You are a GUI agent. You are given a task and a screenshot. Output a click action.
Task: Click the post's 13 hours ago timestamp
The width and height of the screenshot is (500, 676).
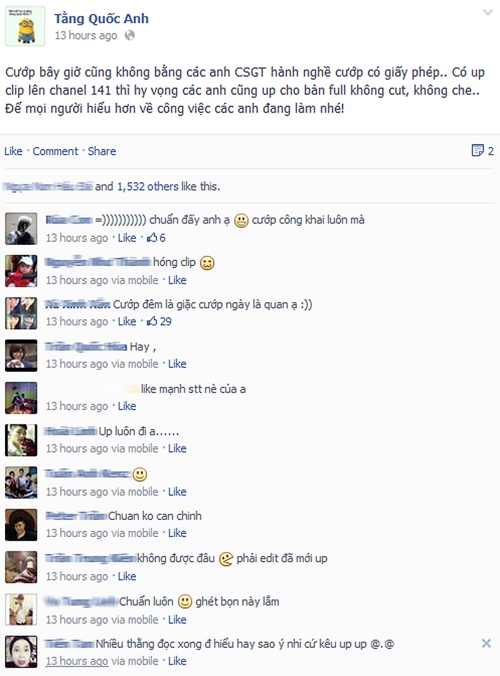pyautogui.click(x=86, y=35)
